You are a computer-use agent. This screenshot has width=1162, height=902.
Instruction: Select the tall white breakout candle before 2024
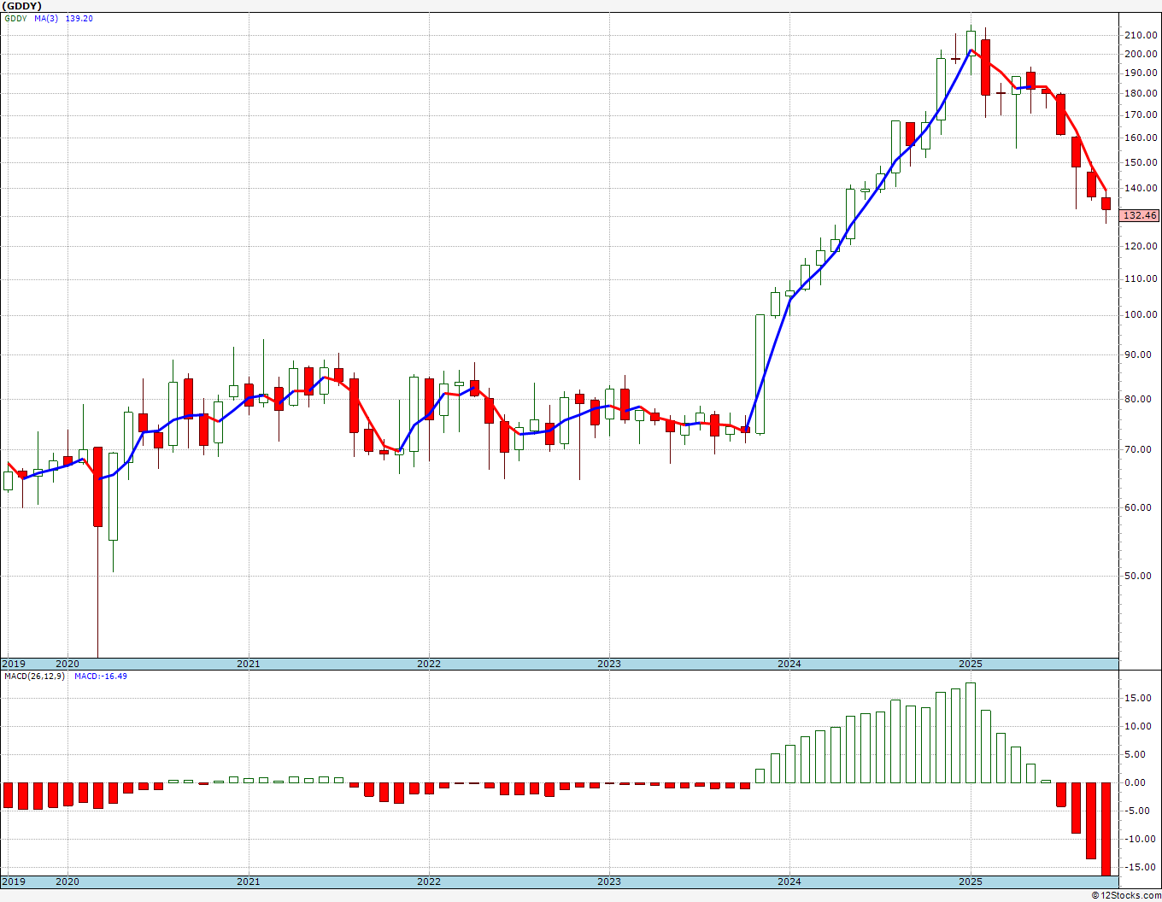760,373
